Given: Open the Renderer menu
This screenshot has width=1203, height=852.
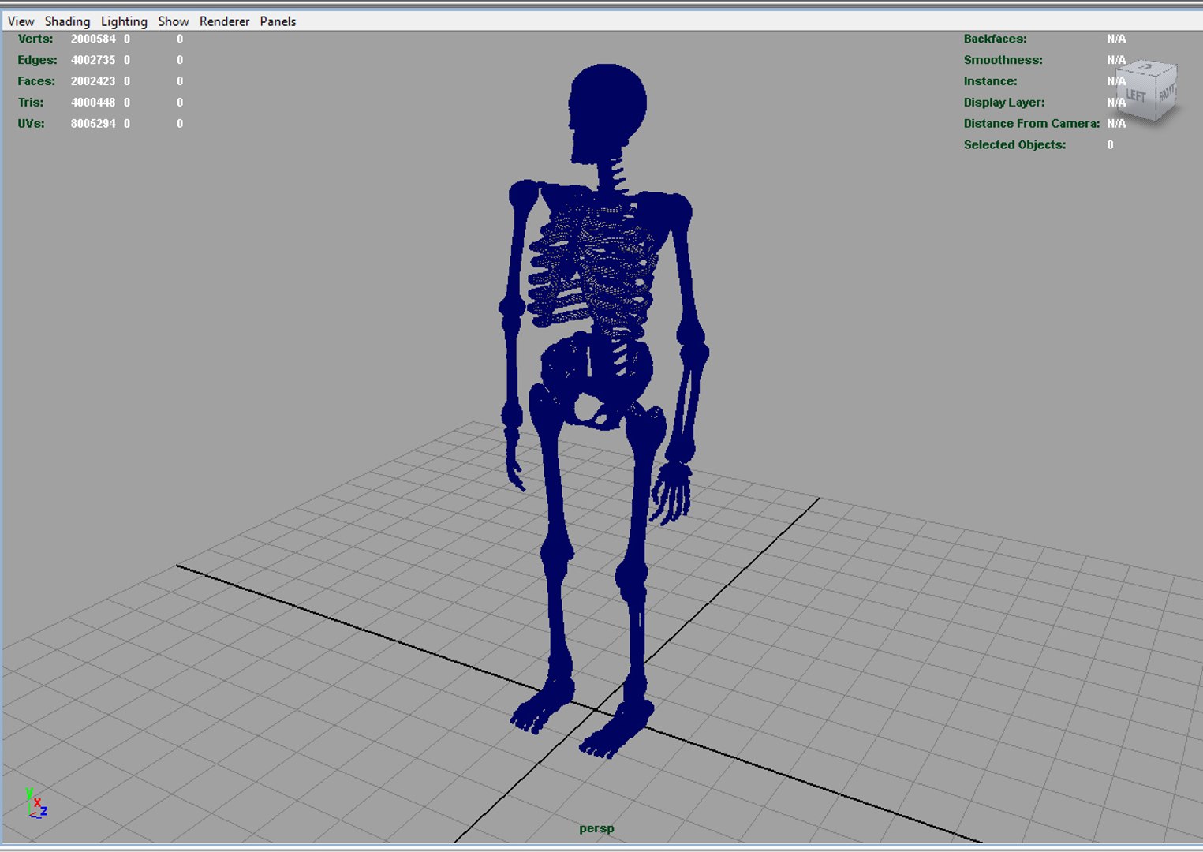Looking at the screenshot, I should point(224,21).
